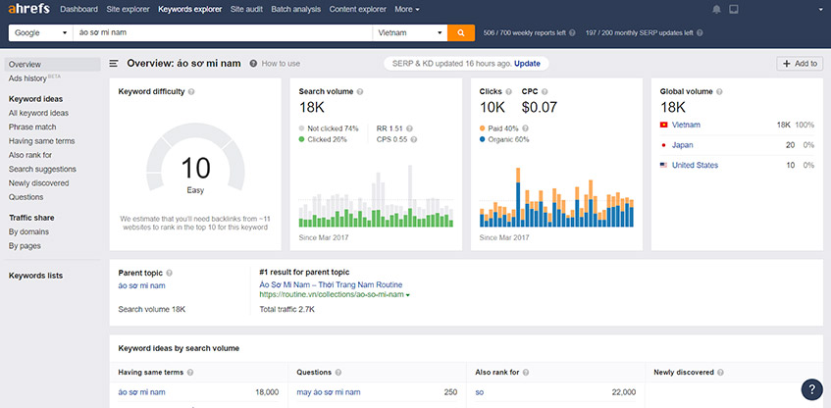Open account dropdown arrow in header
This screenshot has height=408, width=831.
coord(820,9)
